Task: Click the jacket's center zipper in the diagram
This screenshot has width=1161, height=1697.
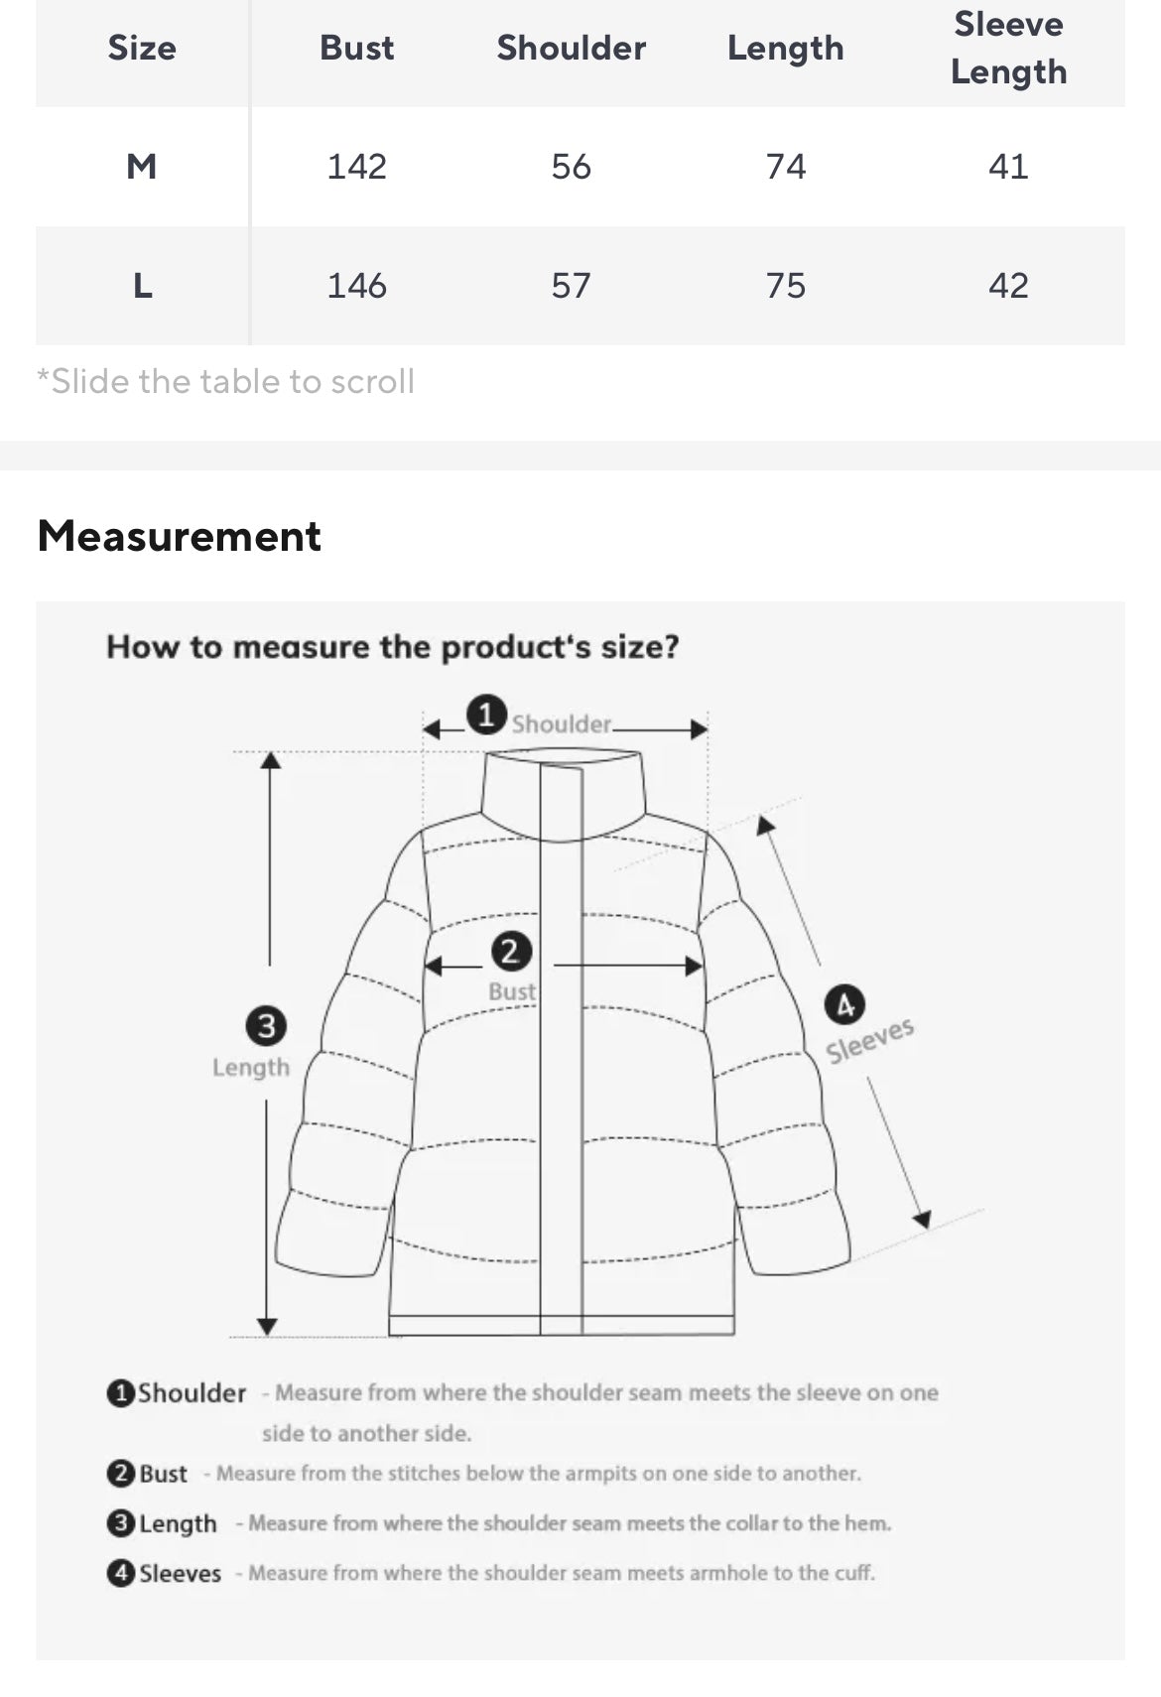Action: [x=561, y=1092]
